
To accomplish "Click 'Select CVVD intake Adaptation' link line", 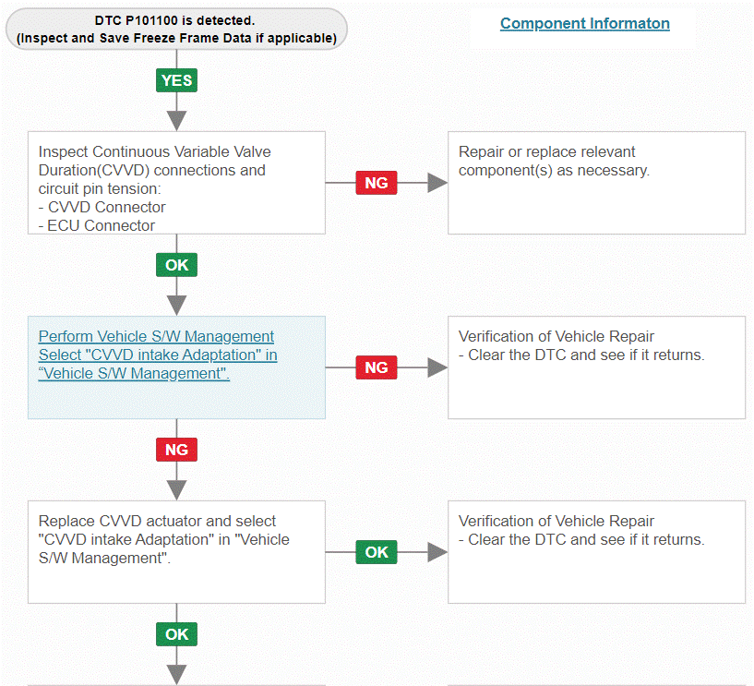I will [158, 355].
